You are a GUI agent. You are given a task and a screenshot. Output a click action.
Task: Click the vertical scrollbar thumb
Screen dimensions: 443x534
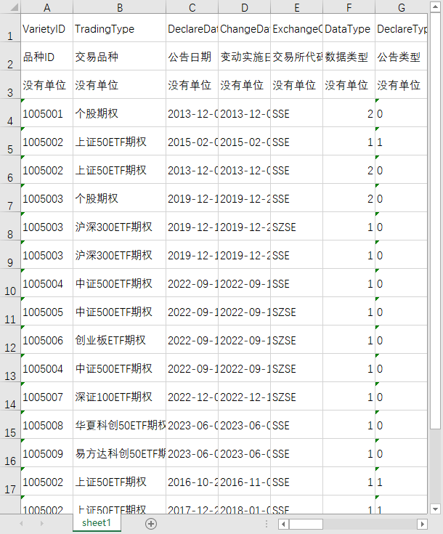pyautogui.click(x=435, y=221)
